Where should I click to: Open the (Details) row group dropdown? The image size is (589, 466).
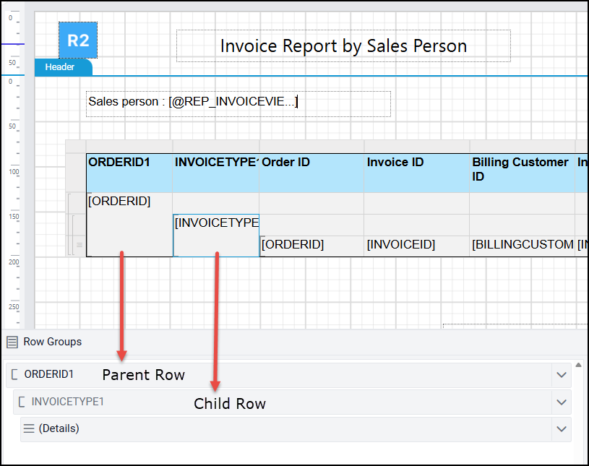pyautogui.click(x=562, y=429)
